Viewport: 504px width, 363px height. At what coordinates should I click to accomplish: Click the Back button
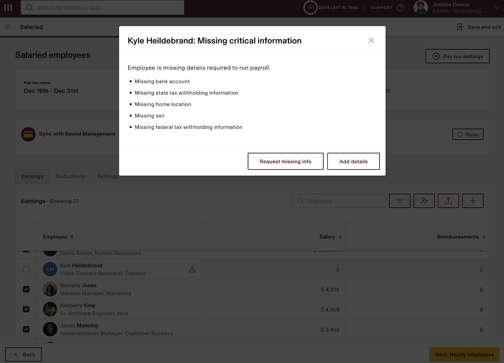click(23, 354)
